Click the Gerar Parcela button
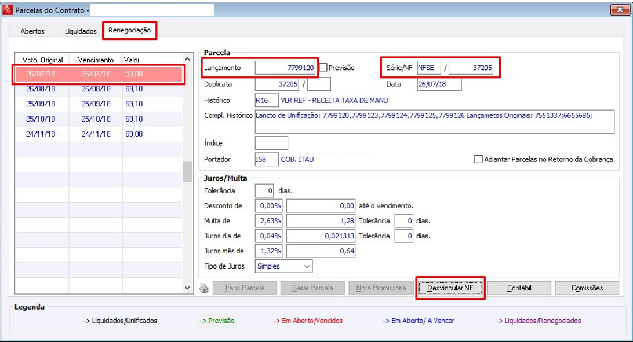Image resolution: width=633 pixels, height=342 pixels. pos(312,288)
